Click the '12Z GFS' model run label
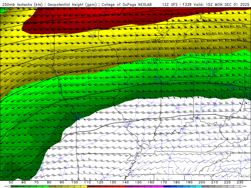 click(x=170, y=4)
